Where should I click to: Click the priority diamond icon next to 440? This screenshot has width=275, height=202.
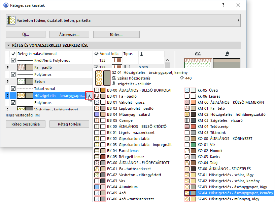coord(182,78)
